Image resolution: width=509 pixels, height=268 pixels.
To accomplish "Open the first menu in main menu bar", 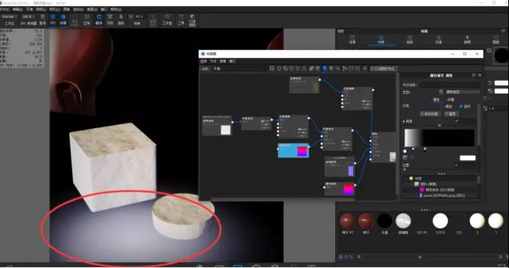I will pyautogui.click(x=4, y=10).
